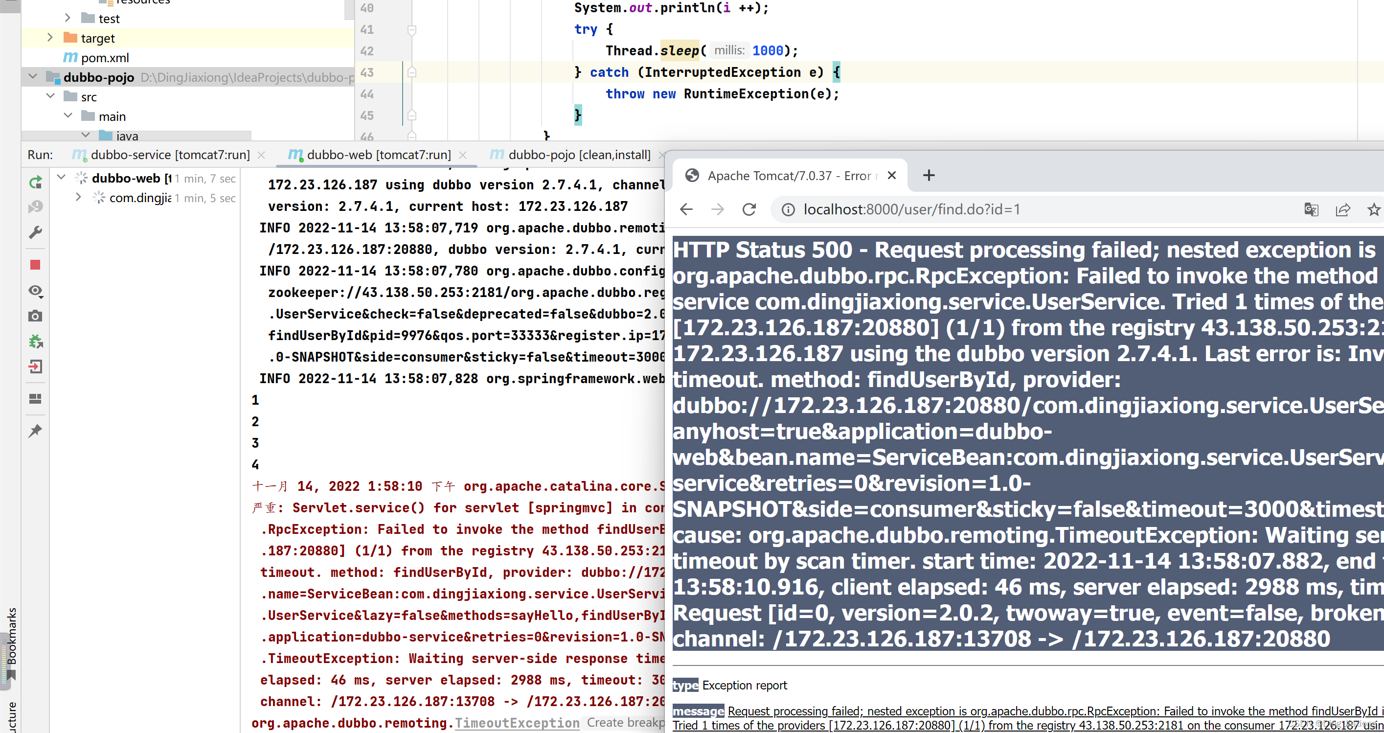Collapse the src folder under dubbo-pojo

tap(50, 96)
